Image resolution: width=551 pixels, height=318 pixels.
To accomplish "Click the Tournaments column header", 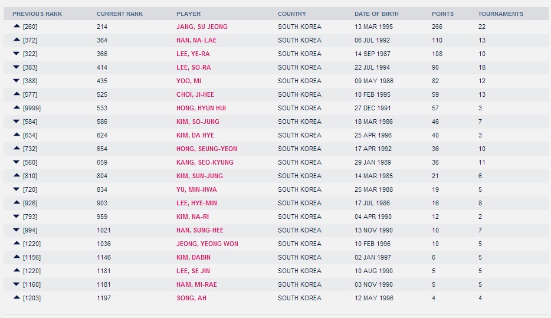I will click(500, 14).
